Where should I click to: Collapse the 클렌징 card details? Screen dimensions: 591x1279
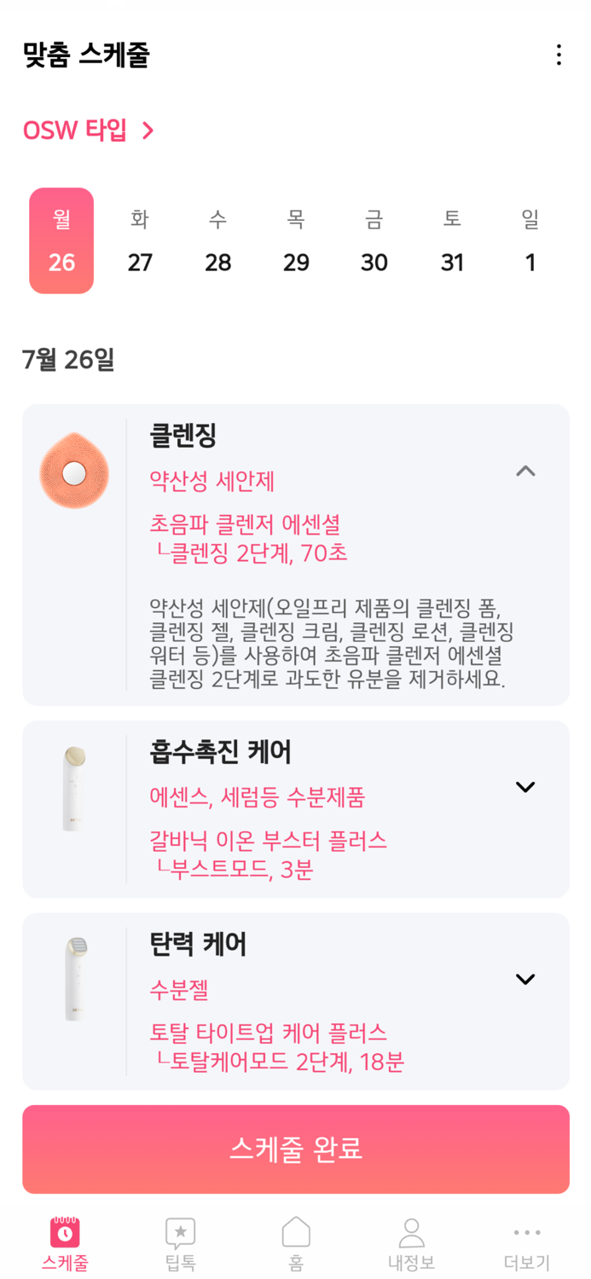525,471
